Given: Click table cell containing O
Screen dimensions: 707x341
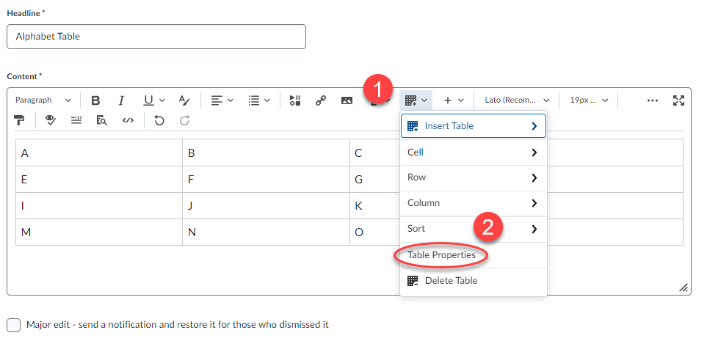Looking at the screenshot, I should tap(374, 232).
